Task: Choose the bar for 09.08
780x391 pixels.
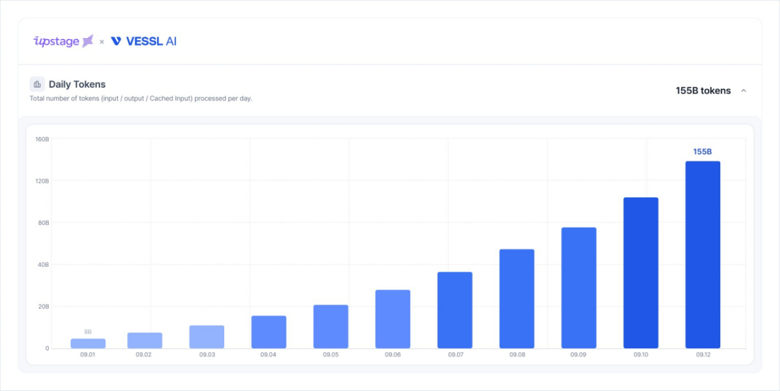Action: coord(517,299)
